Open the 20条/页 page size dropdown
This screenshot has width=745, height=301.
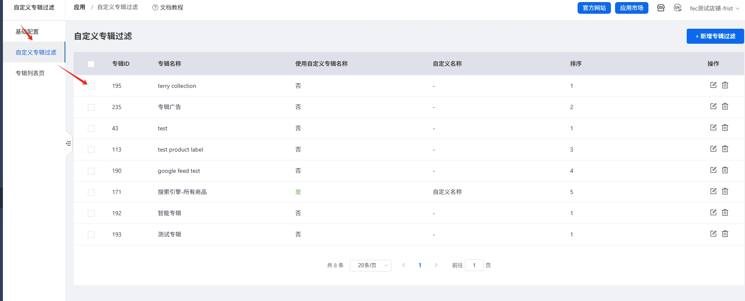coord(370,265)
